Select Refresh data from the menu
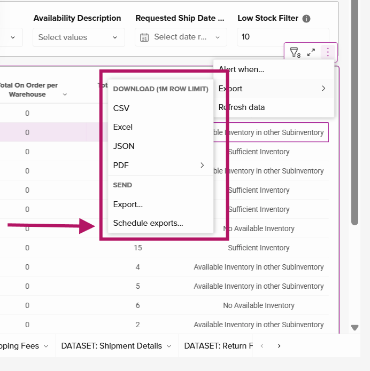Screen dimensions: 370x371 (274, 107)
